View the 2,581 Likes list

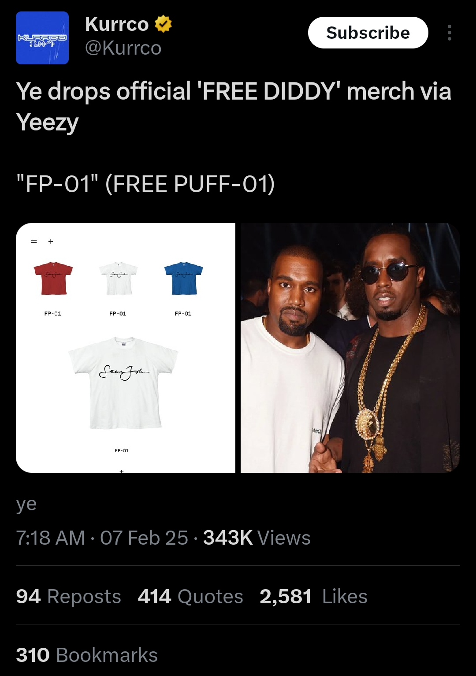tap(313, 596)
